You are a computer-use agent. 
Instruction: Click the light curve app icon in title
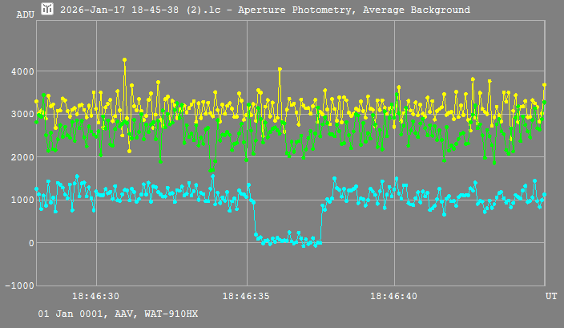point(47,9)
